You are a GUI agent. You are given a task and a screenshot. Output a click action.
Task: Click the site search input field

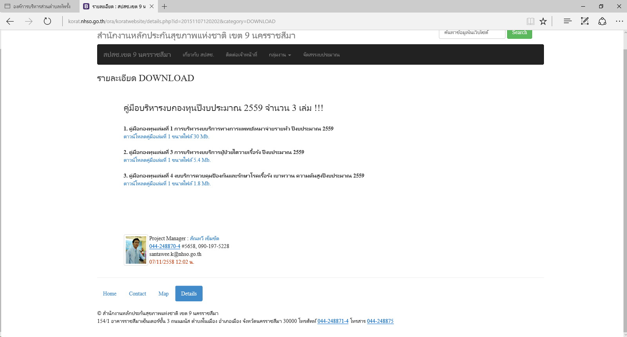(472, 33)
